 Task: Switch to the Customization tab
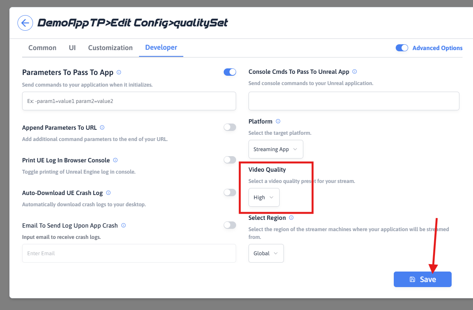point(110,48)
